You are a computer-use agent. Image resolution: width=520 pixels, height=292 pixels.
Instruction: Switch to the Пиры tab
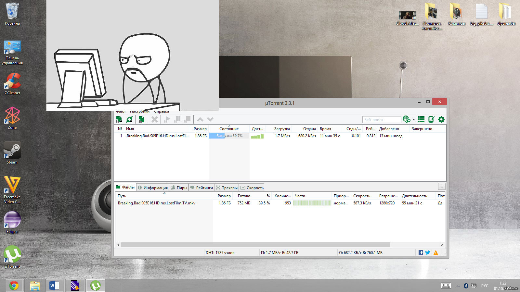(179, 188)
